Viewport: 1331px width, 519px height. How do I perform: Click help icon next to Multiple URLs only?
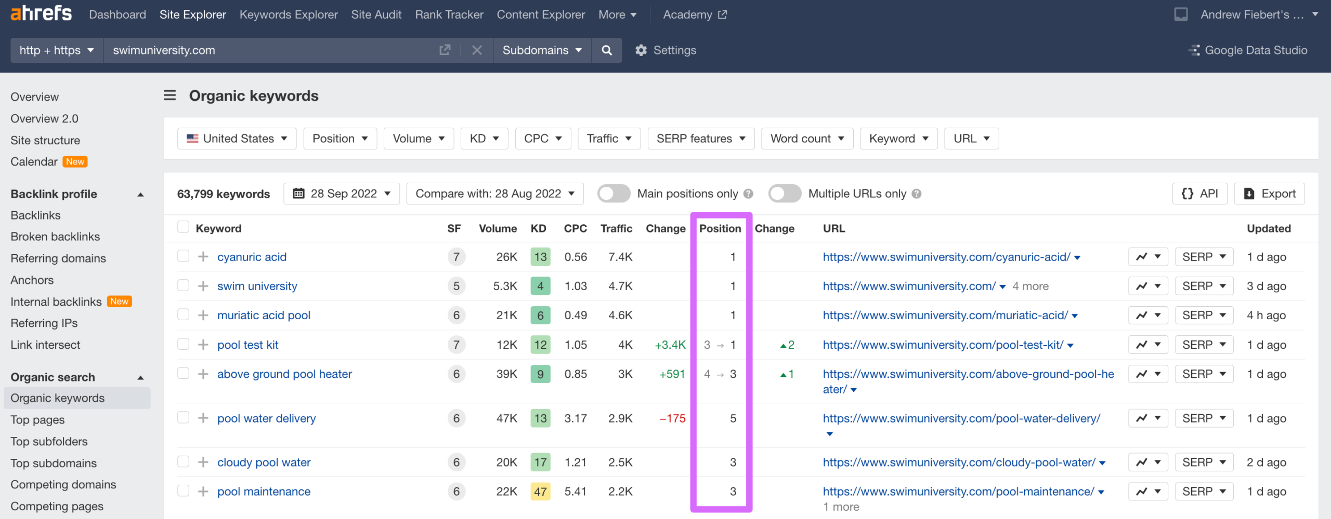(x=917, y=194)
